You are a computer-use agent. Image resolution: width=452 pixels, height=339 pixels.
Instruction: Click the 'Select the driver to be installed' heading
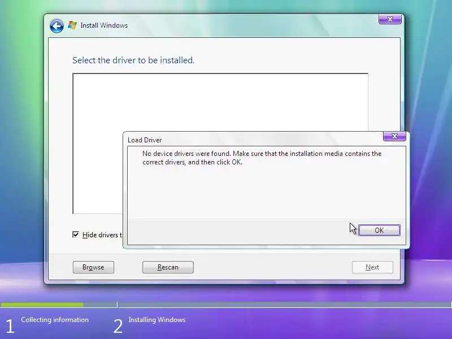(133, 60)
